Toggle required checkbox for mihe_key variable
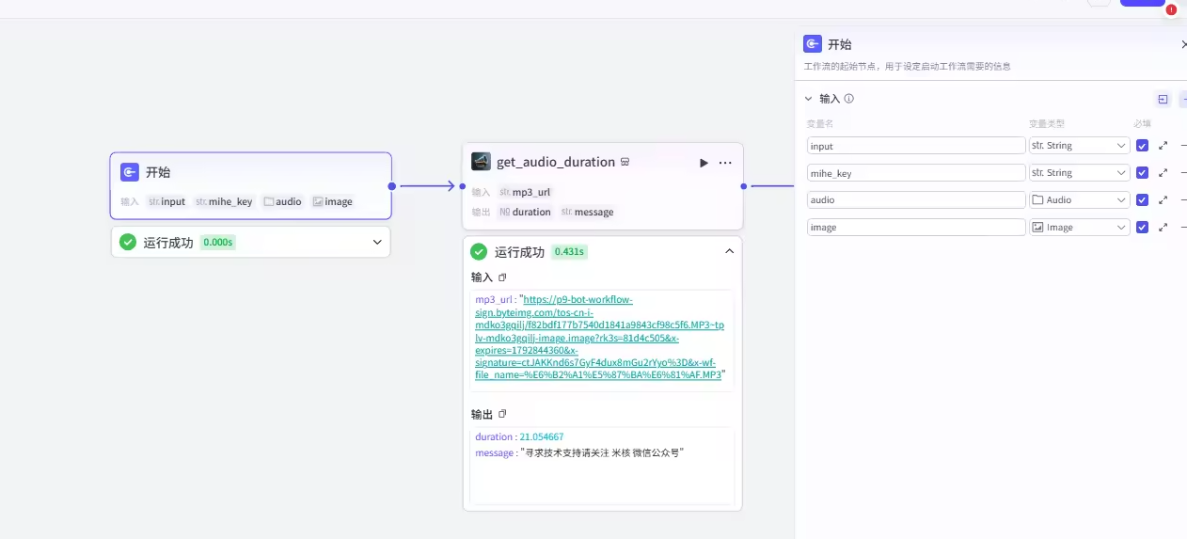Screen dimensions: 1187x539 [x=1142, y=173]
